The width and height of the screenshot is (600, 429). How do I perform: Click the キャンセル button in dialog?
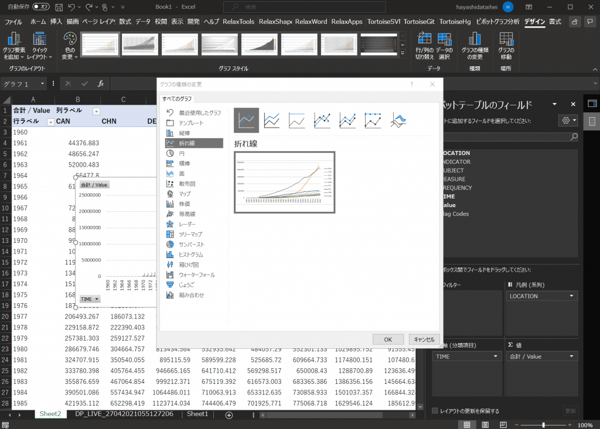(x=423, y=339)
